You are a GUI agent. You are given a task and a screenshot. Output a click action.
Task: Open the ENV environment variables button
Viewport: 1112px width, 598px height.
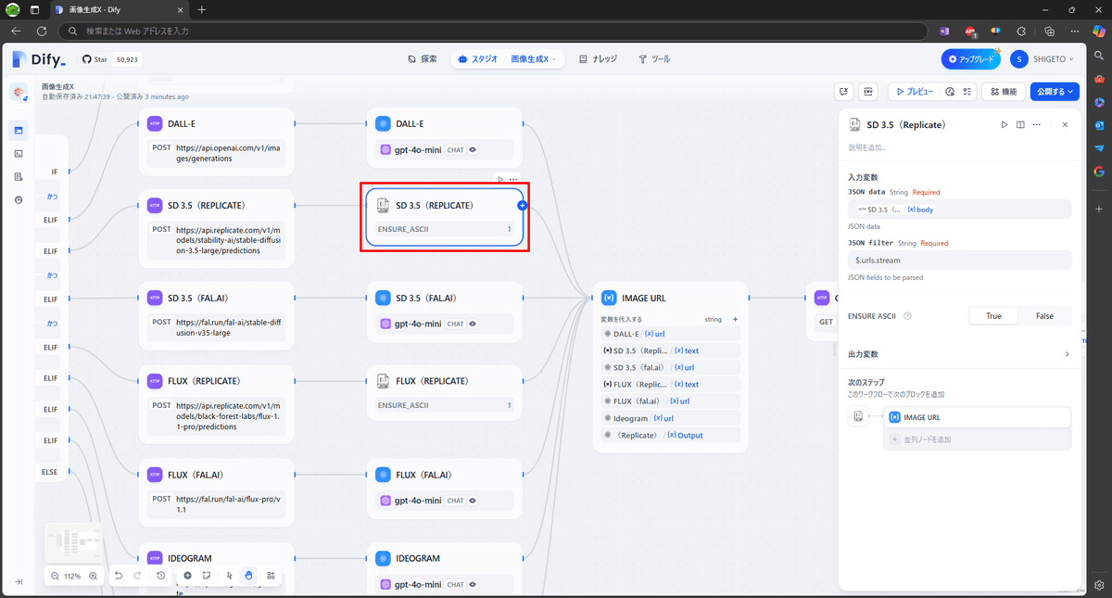(x=868, y=92)
